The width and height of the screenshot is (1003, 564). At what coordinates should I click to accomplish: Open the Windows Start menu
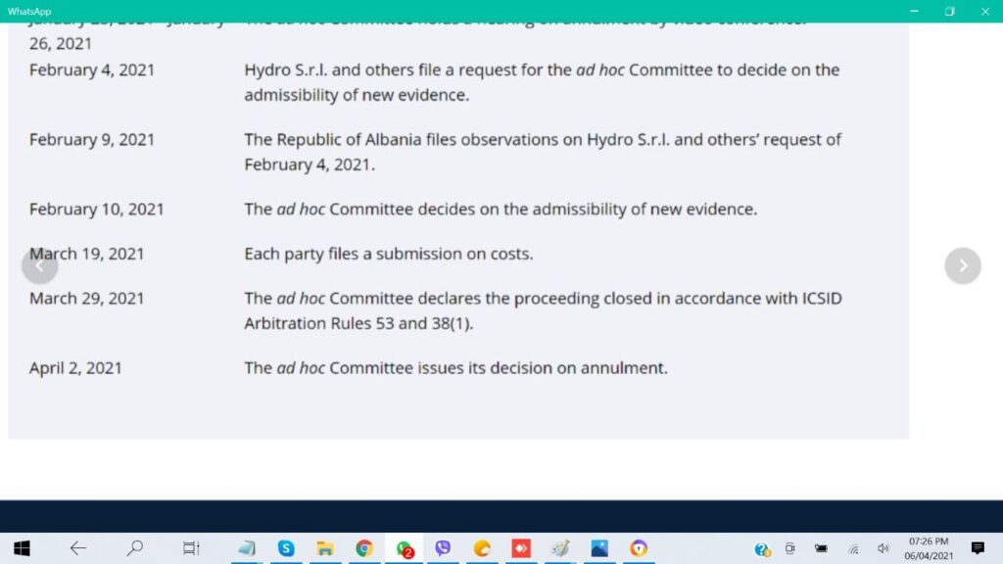click(22, 548)
